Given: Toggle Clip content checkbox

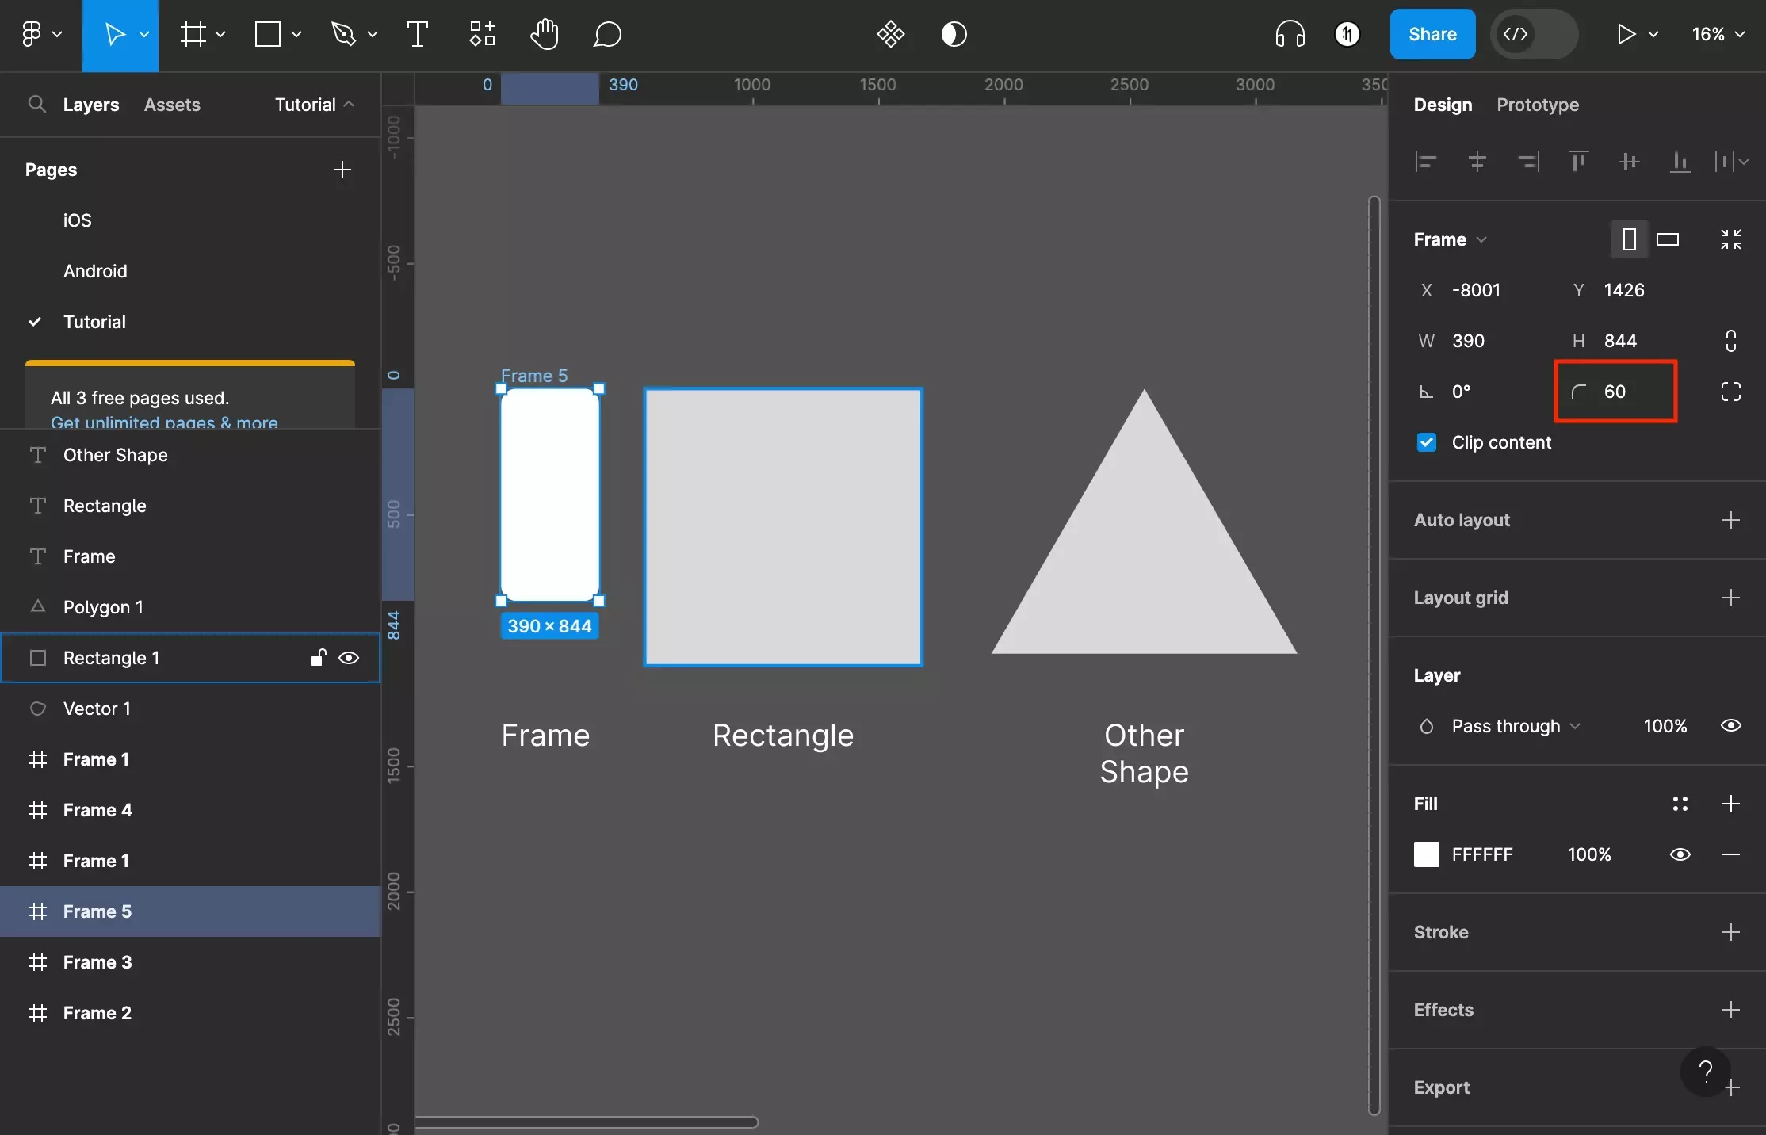Looking at the screenshot, I should pyautogui.click(x=1426, y=441).
